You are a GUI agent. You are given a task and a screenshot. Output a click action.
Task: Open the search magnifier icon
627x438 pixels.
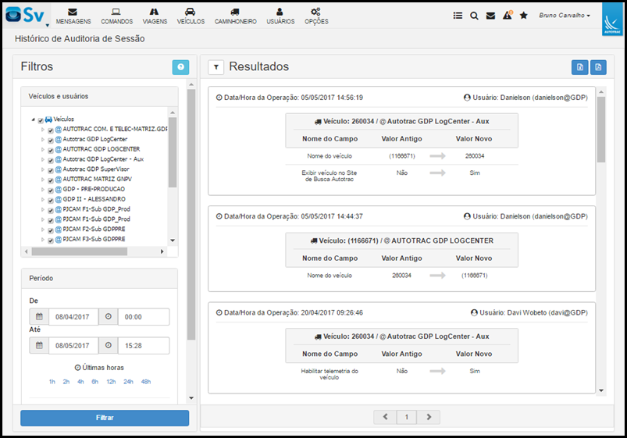click(x=474, y=16)
